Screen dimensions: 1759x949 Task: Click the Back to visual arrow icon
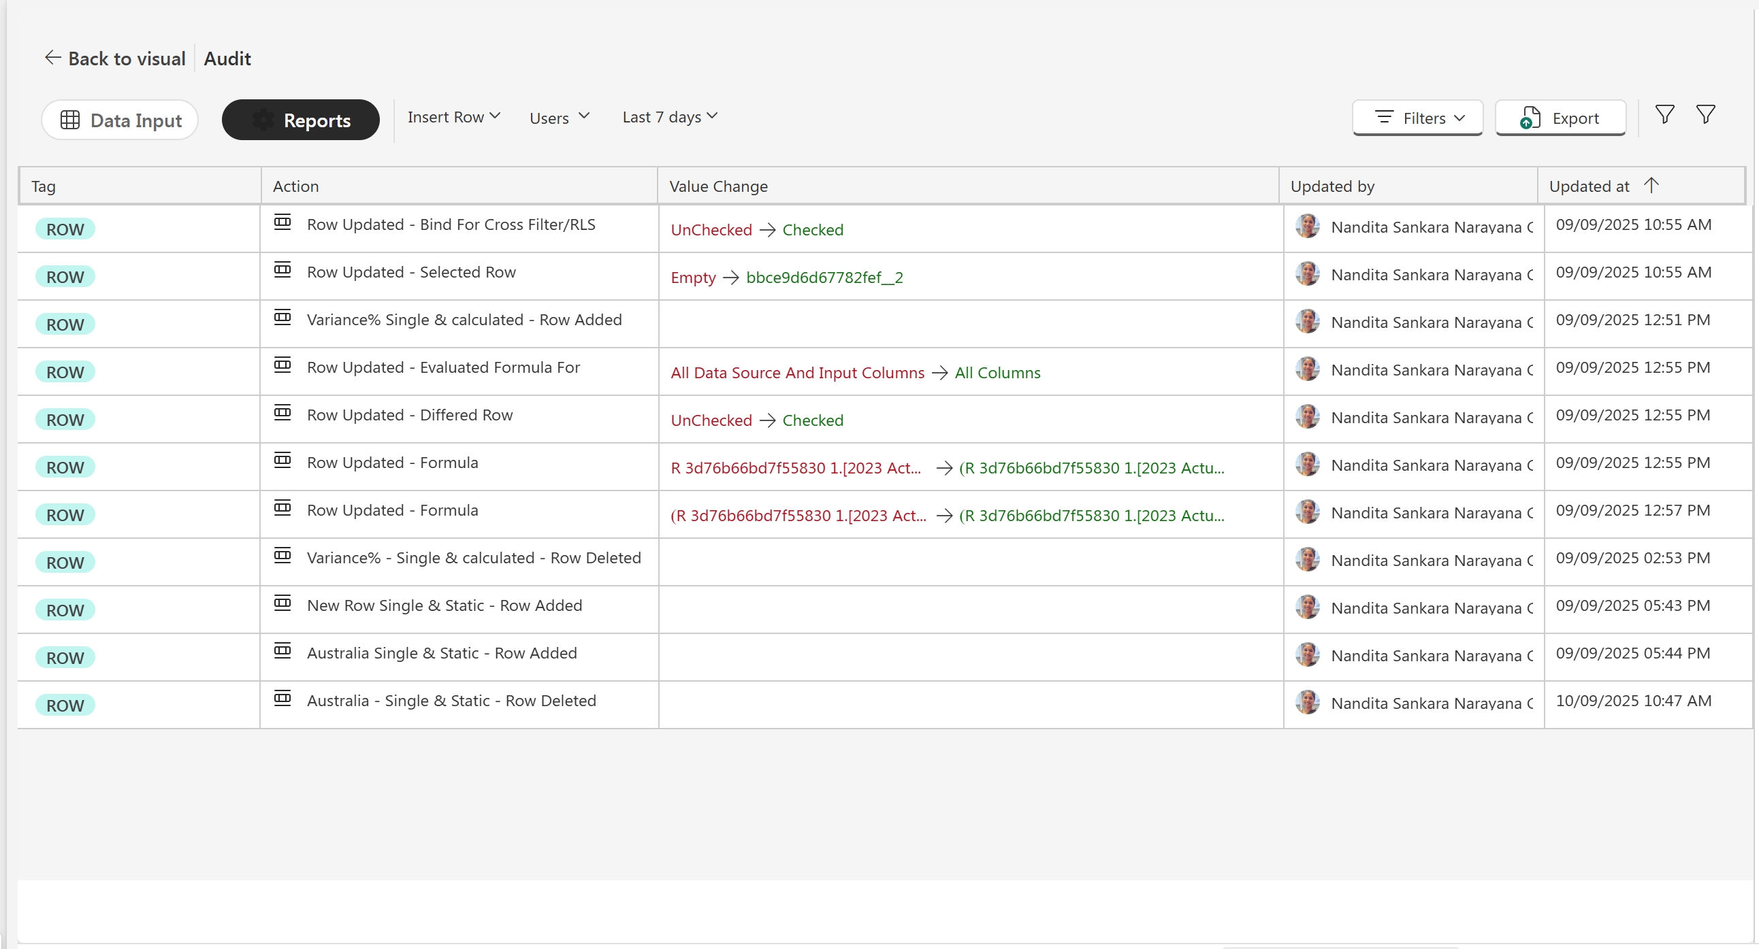click(52, 58)
